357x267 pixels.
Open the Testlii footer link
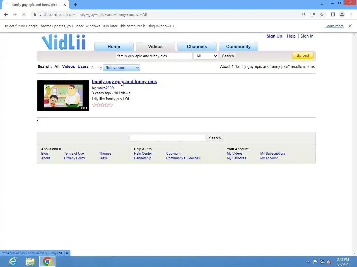pyautogui.click(x=103, y=158)
